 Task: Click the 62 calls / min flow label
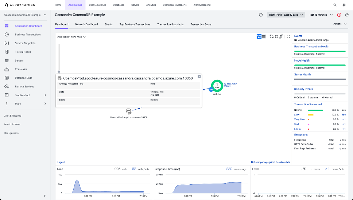point(230,84)
